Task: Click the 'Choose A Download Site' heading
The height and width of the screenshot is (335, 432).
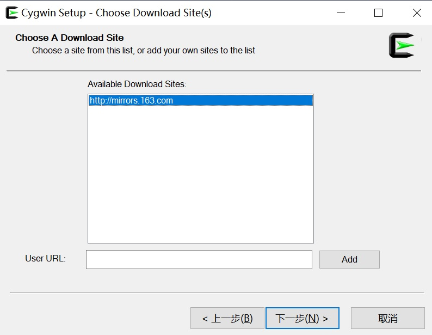Action: 70,38
